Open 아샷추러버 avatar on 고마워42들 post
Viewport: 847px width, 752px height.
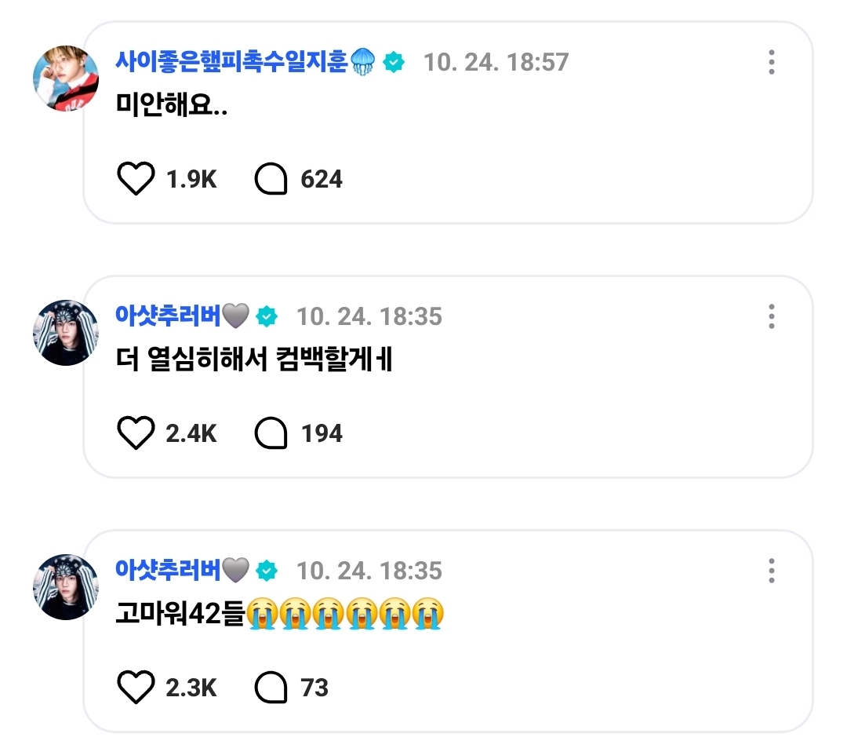tap(66, 587)
